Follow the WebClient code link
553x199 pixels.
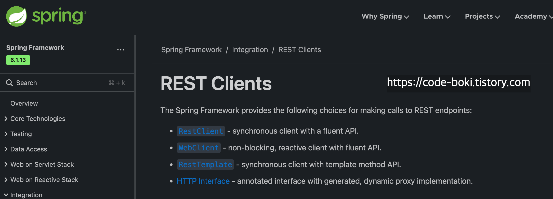[x=199, y=148]
